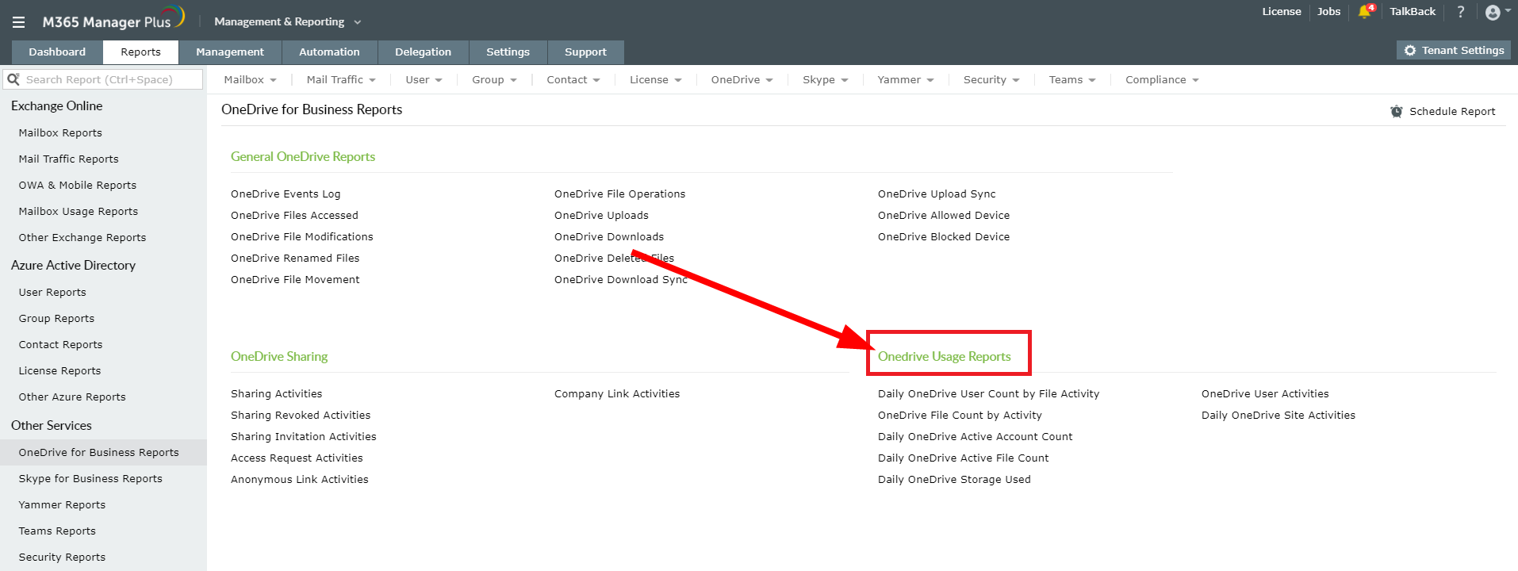The width and height of the screenshot is (1518, 571).
Task: Open Mail Traffic Reports in sidebar
Action: (68, 159)
